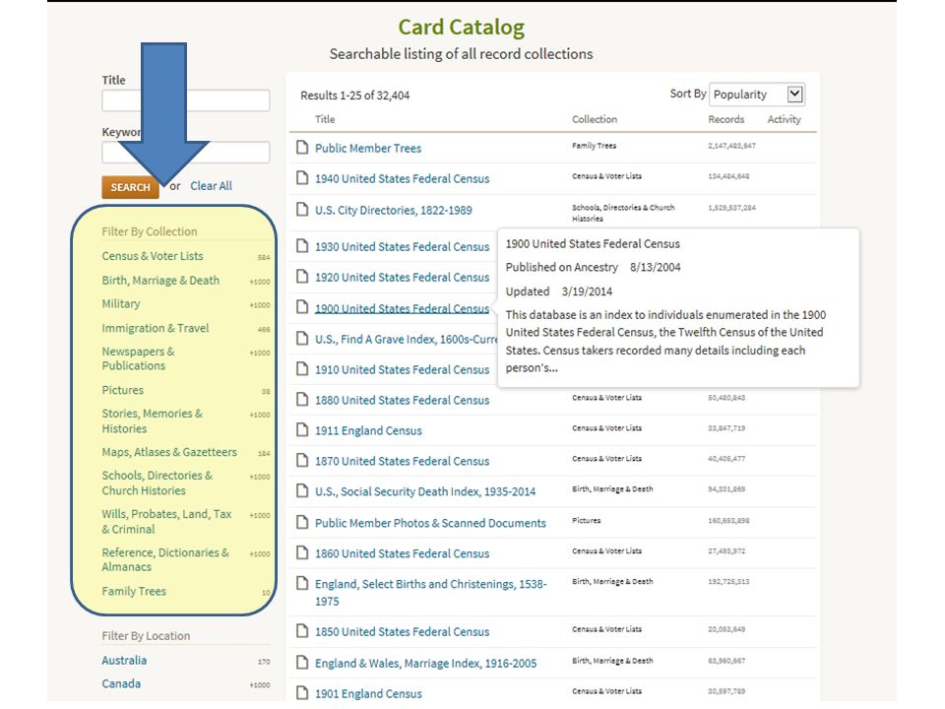Open 1870 United States Federal Census link

[x=402, y=461]
